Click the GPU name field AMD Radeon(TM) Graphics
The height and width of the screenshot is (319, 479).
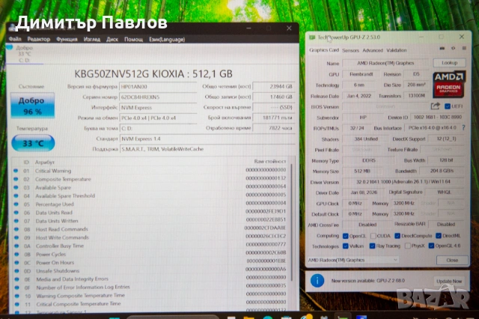[385, 63]
